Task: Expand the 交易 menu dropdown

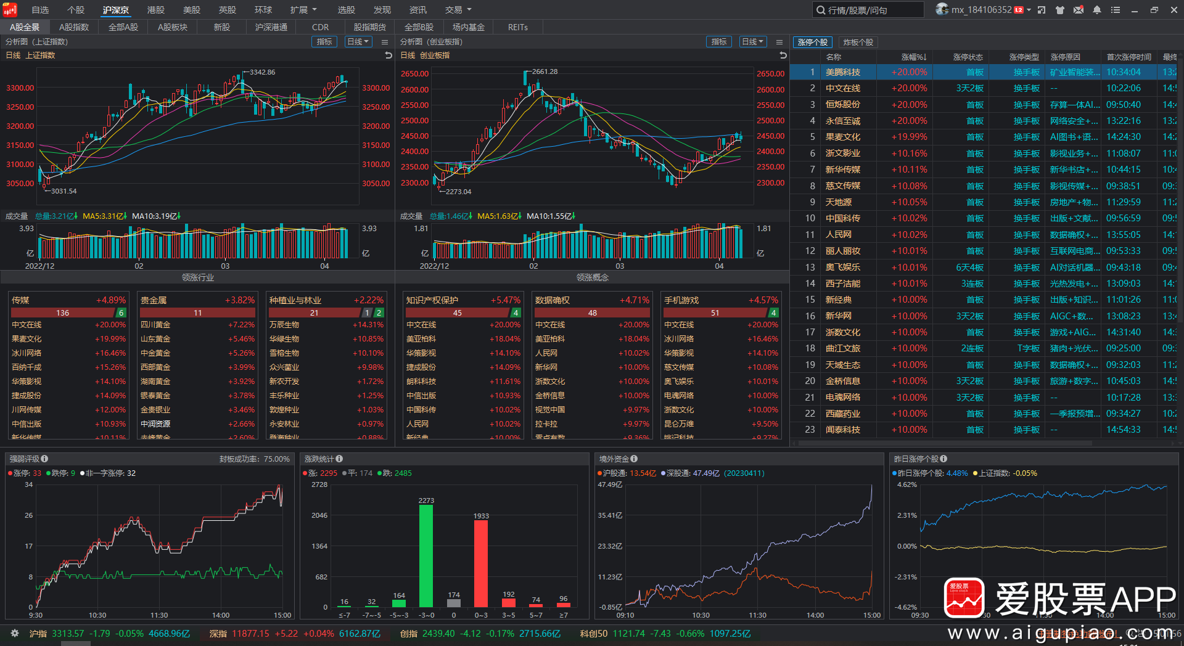Action: (458, 10)
